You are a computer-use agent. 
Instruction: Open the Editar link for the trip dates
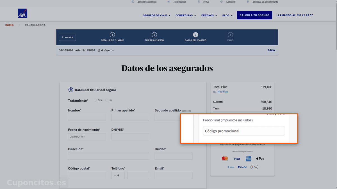point(272,50)
